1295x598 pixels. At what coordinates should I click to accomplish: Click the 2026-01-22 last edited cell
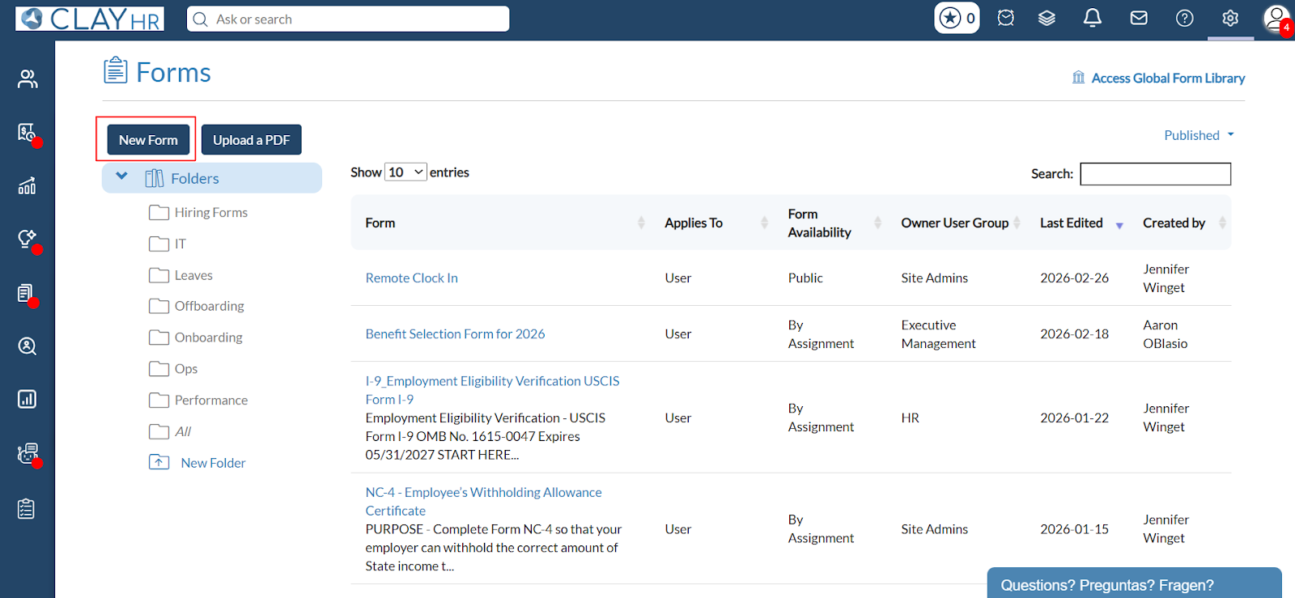pos(1074,418)
